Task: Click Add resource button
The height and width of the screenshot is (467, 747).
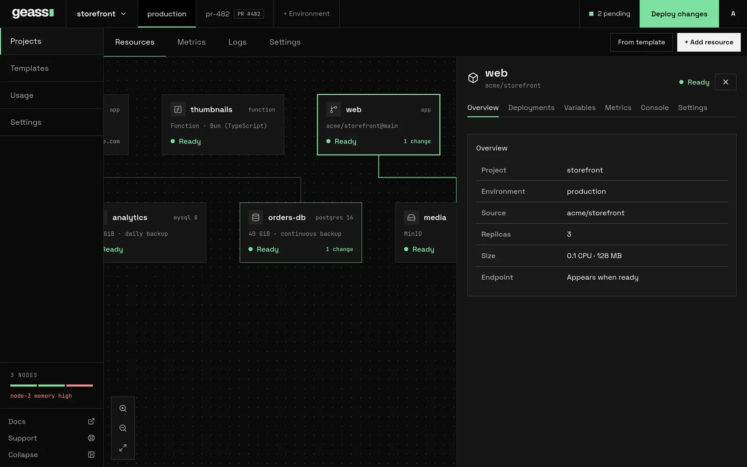Action: tap(709, 42)
